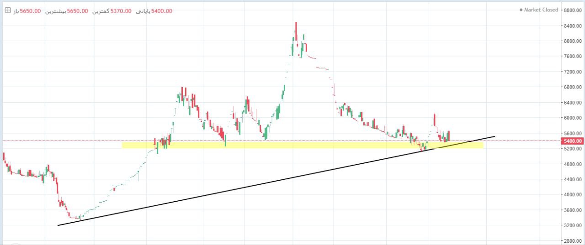Click the Market Closed status dot
The width and height of the screenshot is (585, 245).
(x=521, y=10)
